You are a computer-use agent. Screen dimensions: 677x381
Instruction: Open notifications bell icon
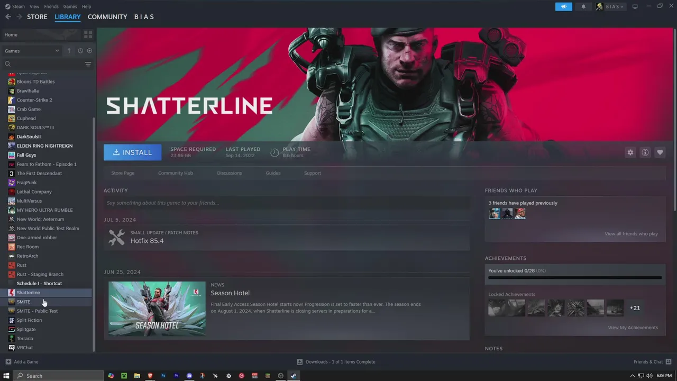583,6
